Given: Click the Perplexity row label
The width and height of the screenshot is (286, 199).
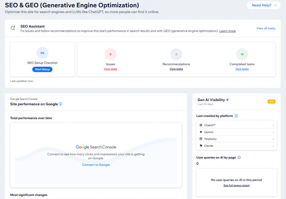Looking at the screenshot, I should tap(210, 139).
